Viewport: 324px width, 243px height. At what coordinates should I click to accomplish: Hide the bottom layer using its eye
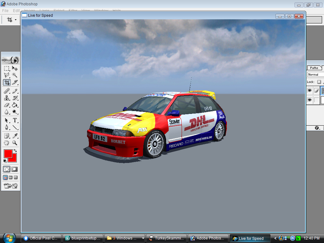[309, 100]
